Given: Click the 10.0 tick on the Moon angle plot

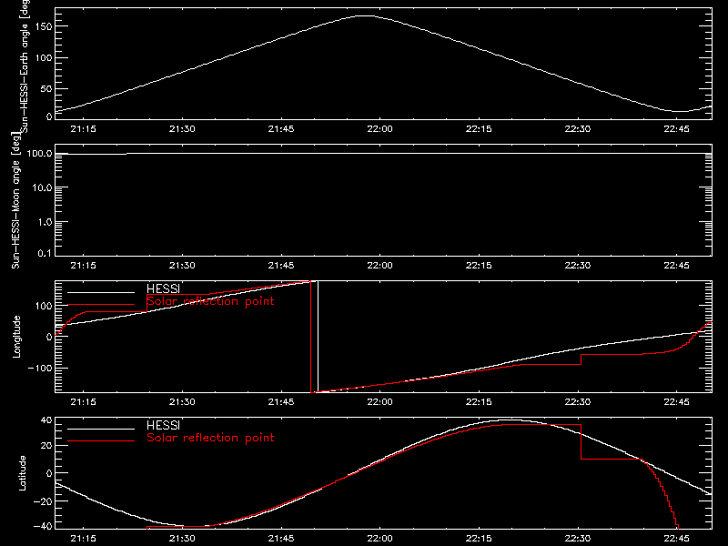Looking at the screenshot, I should [42, 187].
